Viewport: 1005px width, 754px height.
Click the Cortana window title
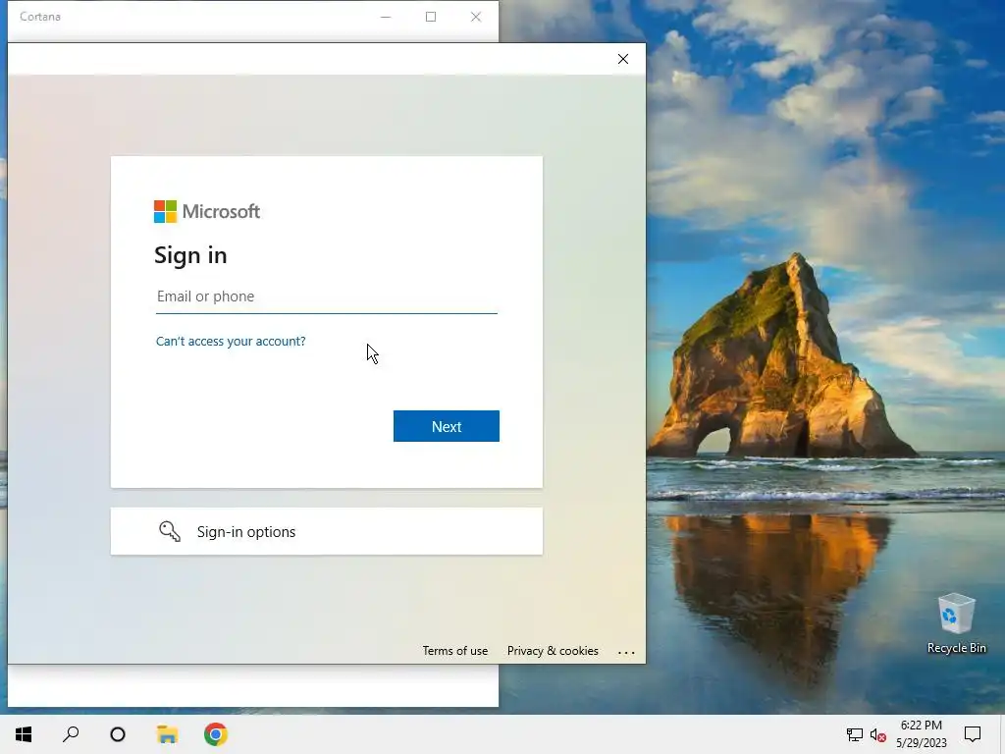coord(40,17)
